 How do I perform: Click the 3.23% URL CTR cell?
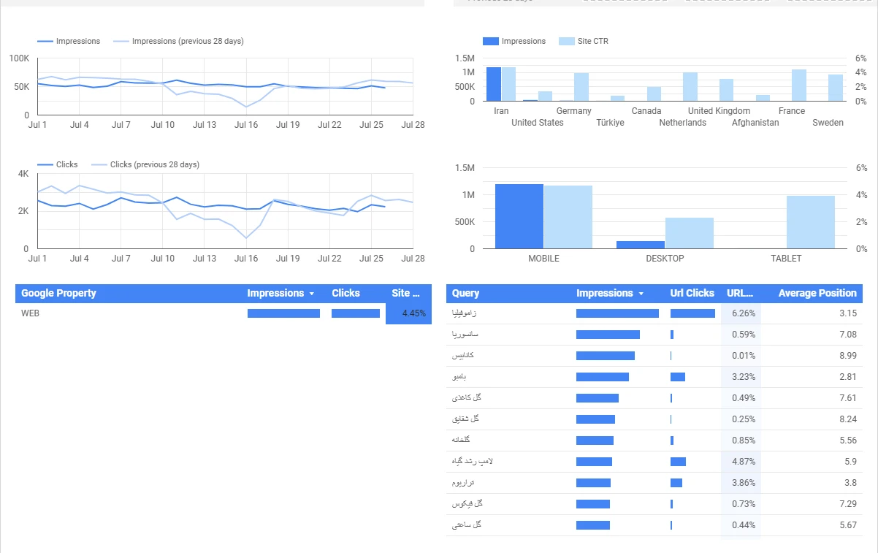(741, 377)
